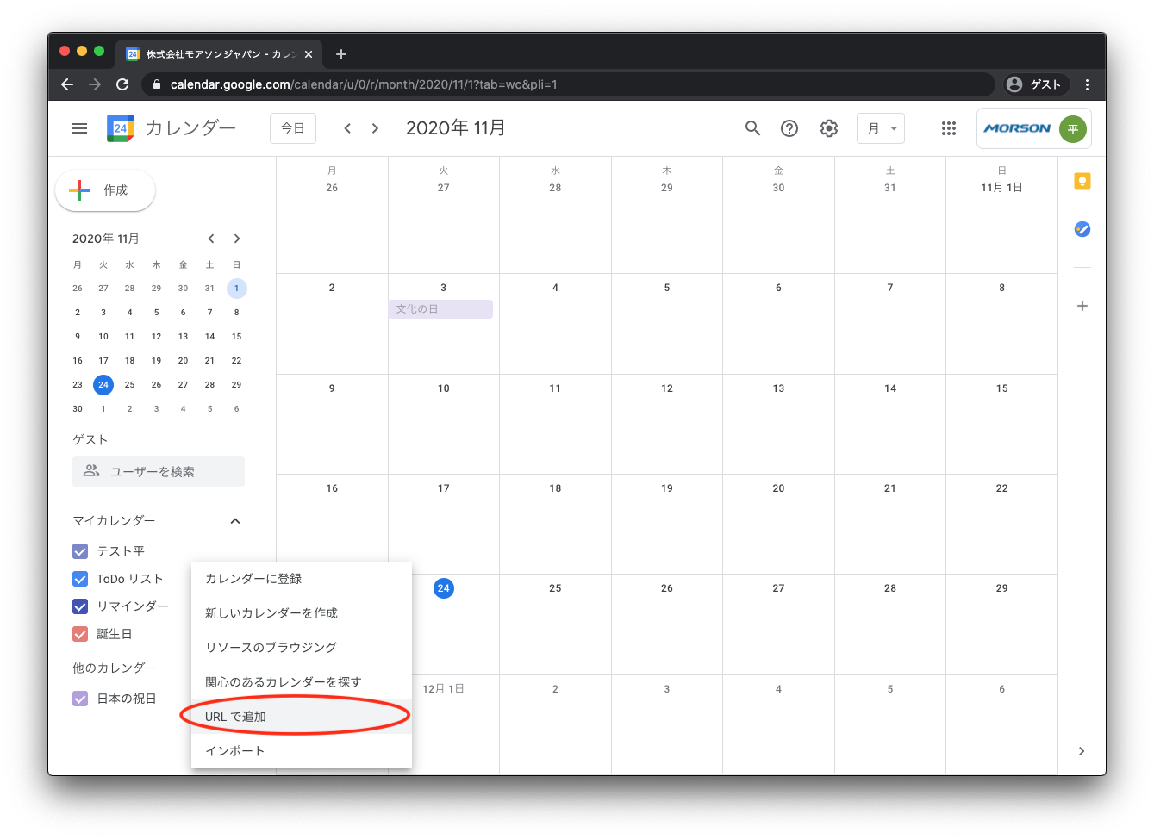Open the Google Keep side panel
Viewport: 1154px width, 839px height.
coord(1082,180)
